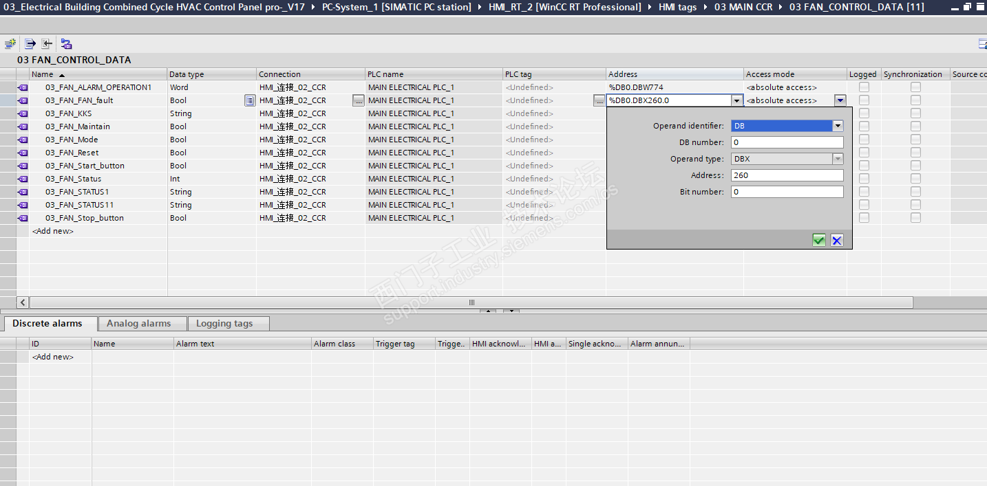Click horizontal scrollbar left arrow
The height and width of the screenshot is (486, 987).
23,302
